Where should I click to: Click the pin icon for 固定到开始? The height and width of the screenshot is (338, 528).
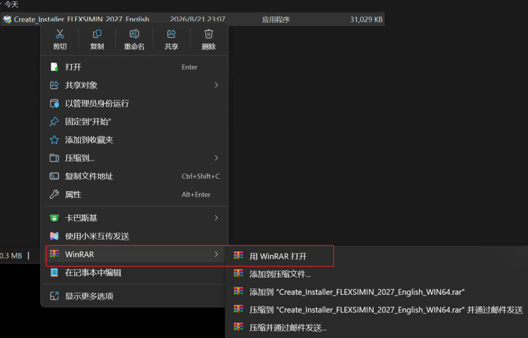click(x=54, y=122)
